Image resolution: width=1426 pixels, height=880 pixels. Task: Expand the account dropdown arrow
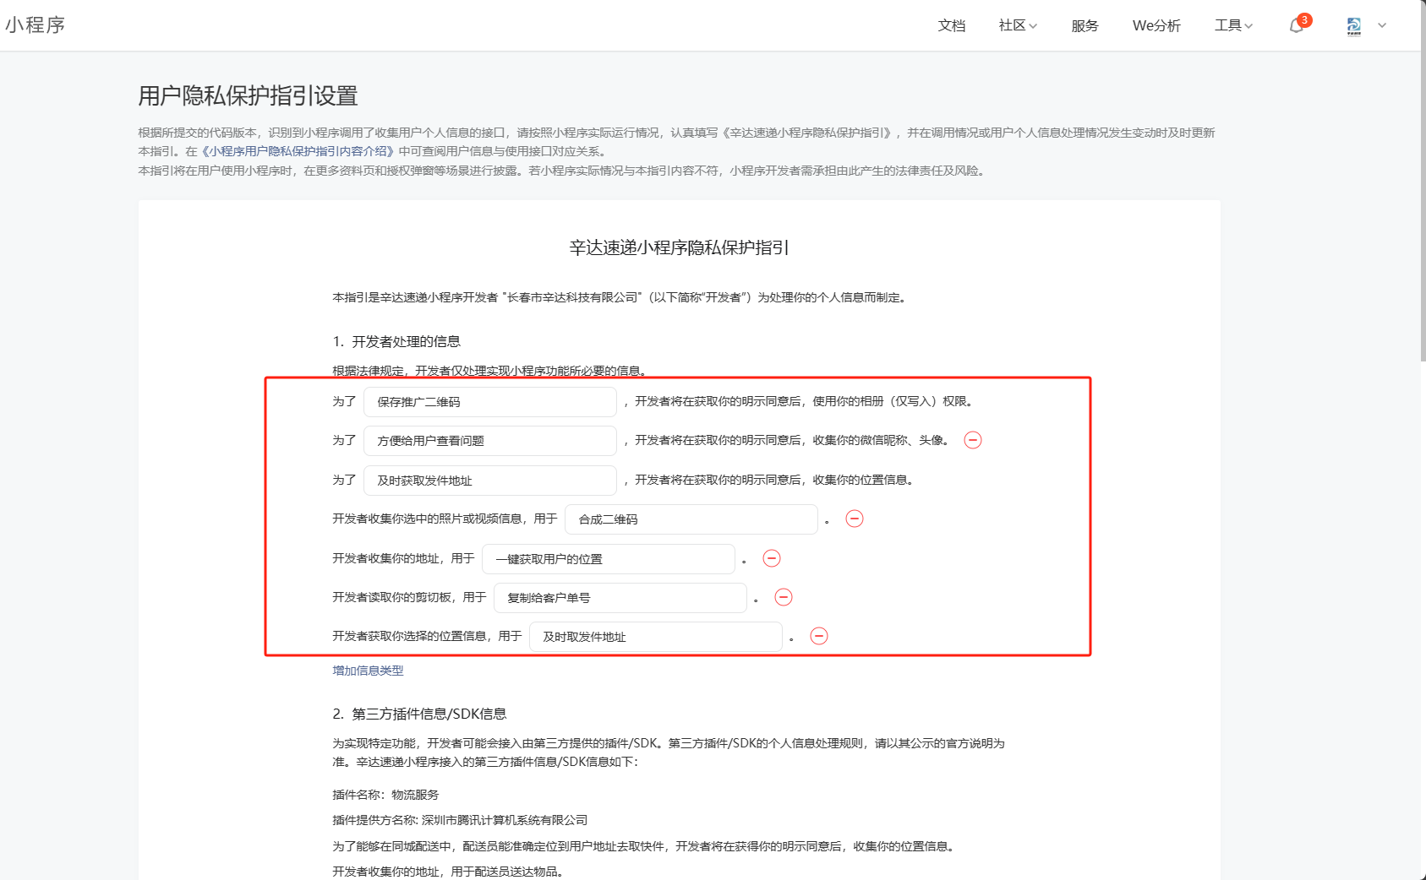pos(1382,25)
